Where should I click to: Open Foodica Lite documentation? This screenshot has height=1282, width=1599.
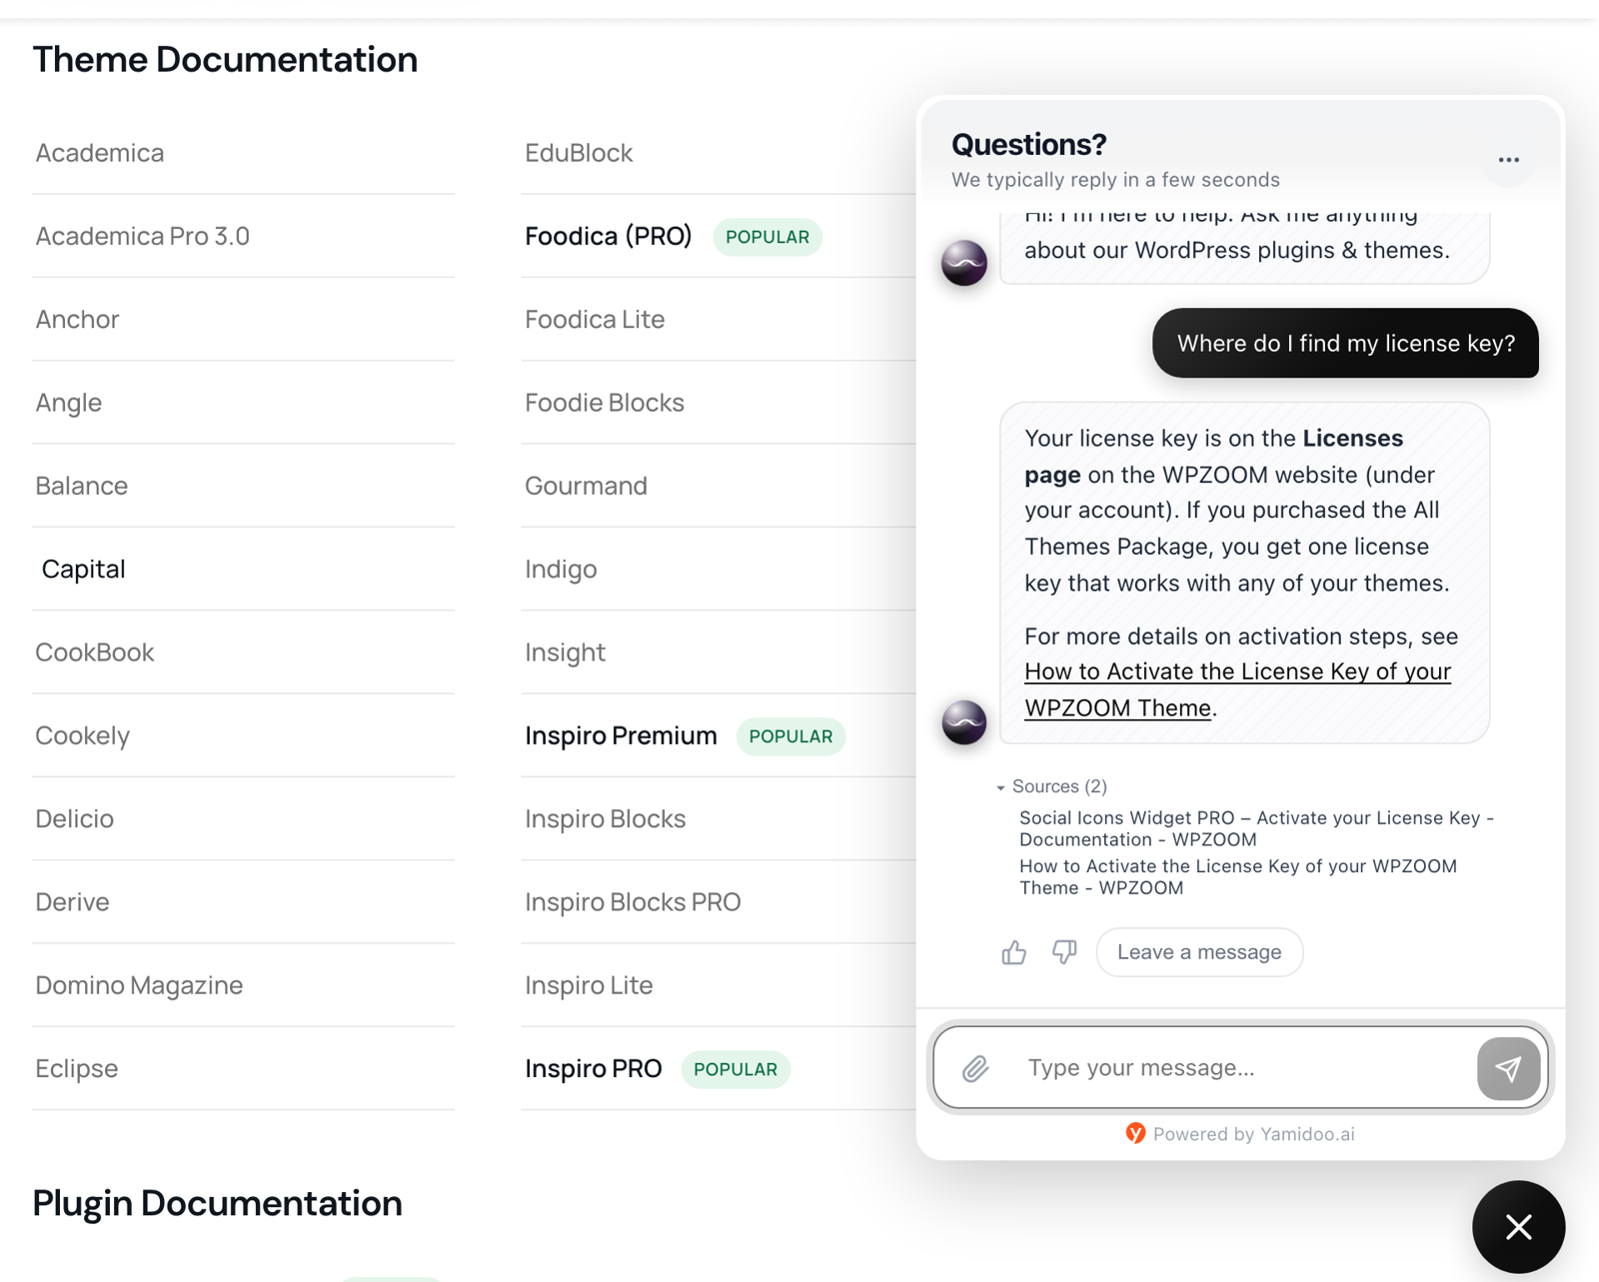coord(595,320)
